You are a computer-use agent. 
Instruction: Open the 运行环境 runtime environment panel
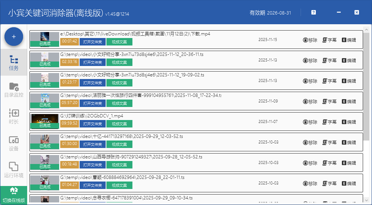(14, 170)
